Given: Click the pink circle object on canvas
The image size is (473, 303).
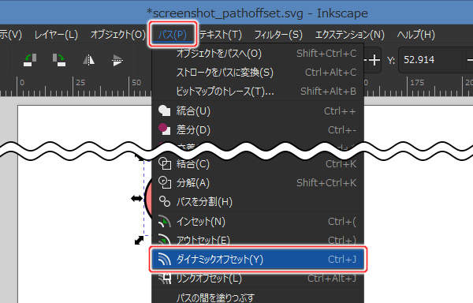Looking at the screenshot, I should (x=148, y=198).
